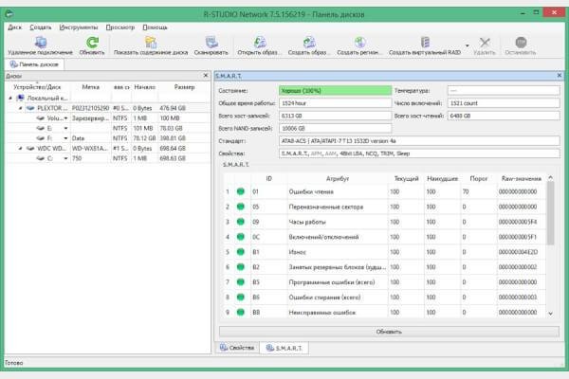The image size is (569, 379).
Task: Close the S.M.A.R.T. panel with its X
Action: 560,76
